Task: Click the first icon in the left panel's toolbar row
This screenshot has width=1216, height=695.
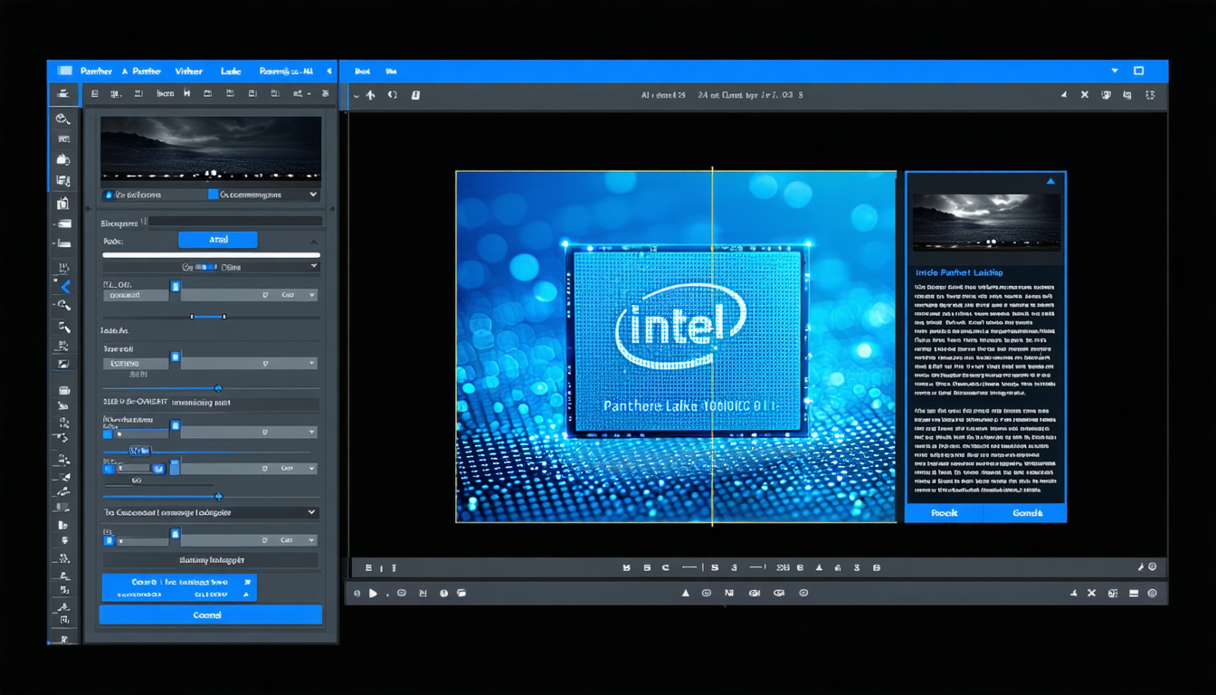Action: (94, 93)
